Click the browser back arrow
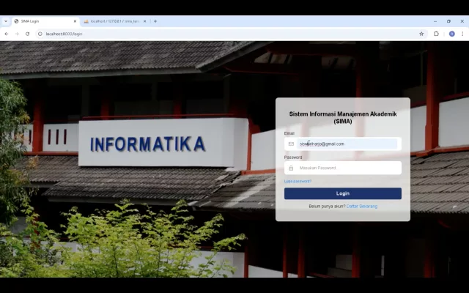This screenshot has width=469, height=293. tap(7, 34)
